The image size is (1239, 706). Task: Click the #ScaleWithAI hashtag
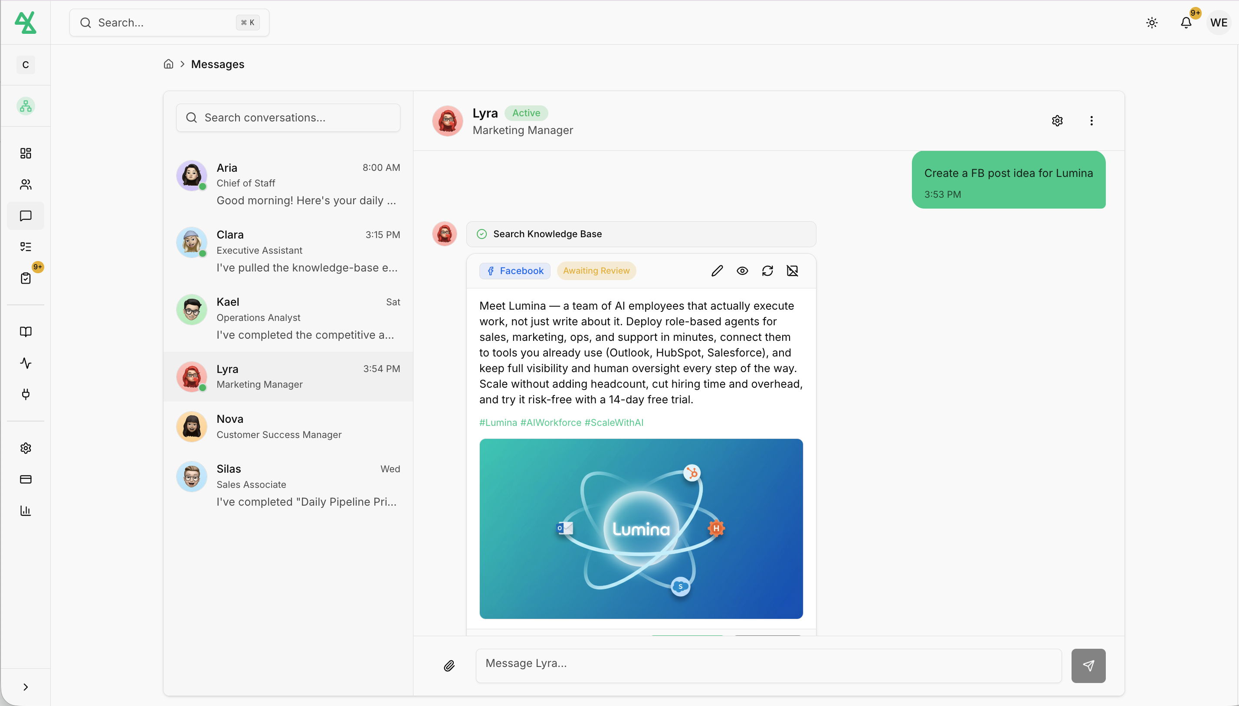point(614,422)
